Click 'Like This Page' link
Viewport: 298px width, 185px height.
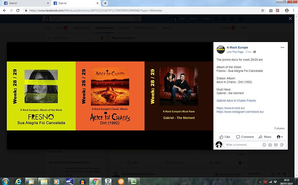click(x=235, y=52)
